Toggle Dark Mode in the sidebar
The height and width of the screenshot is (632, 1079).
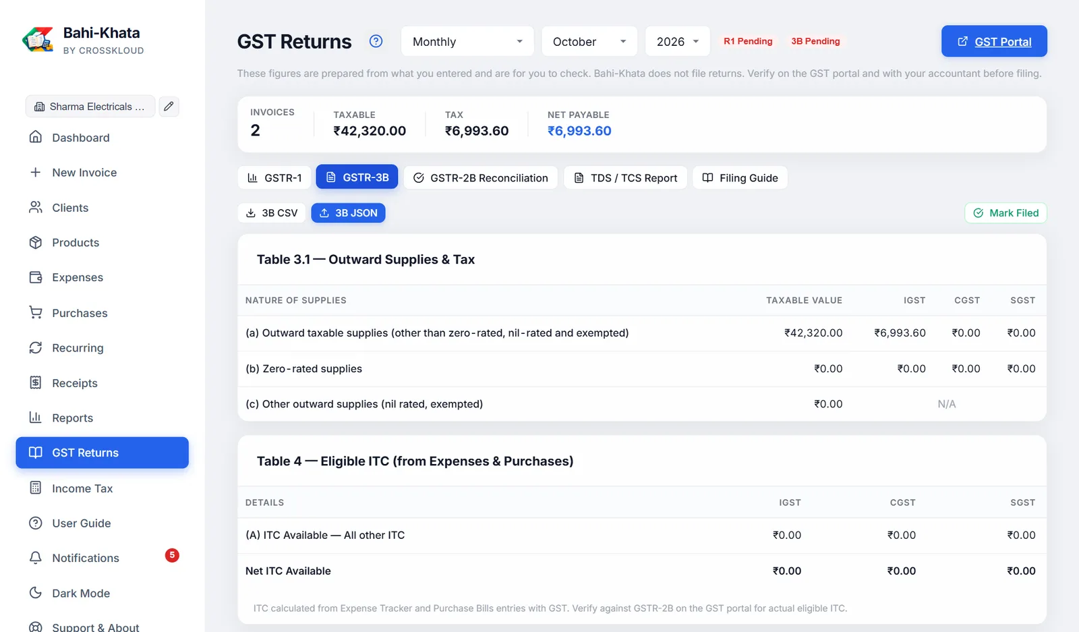pyautogui.click(x=102, y=594)
